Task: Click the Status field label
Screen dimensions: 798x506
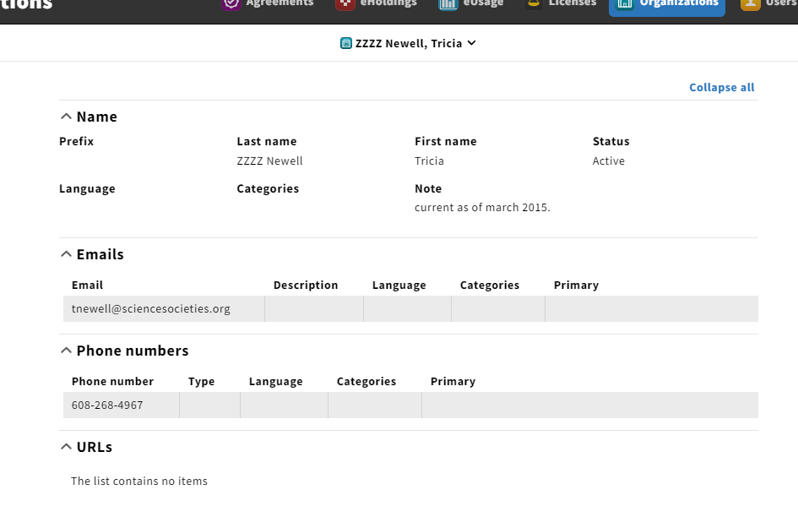Action: click(611, 142)
